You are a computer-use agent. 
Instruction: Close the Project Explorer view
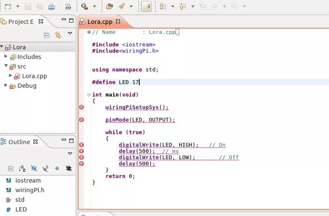point(41,21)
